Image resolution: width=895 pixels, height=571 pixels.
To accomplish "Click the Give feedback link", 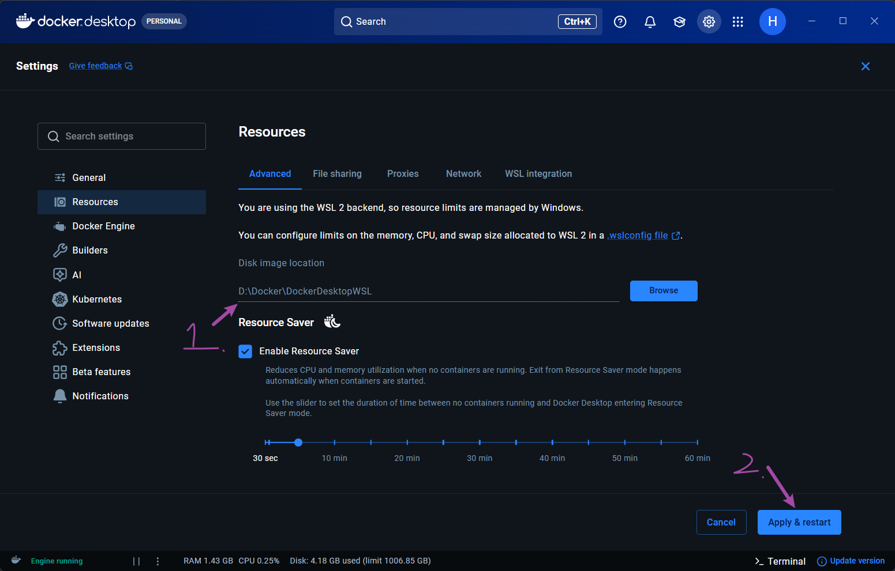I will [96, 66].
